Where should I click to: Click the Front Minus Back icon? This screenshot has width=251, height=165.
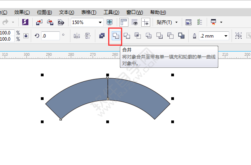[x=159, y=36]
